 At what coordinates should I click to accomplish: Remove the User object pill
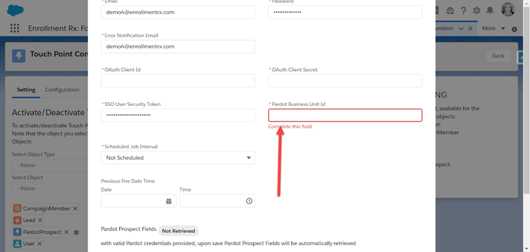(x=40, y=243)
